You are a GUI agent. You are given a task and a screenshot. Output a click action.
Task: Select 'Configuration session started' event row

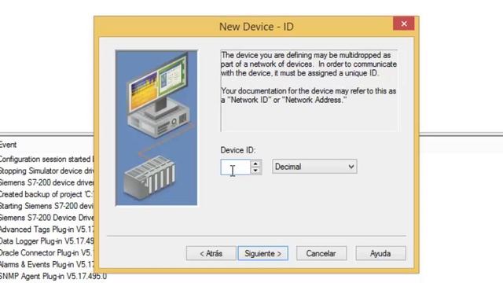click(x=46, y=159)
